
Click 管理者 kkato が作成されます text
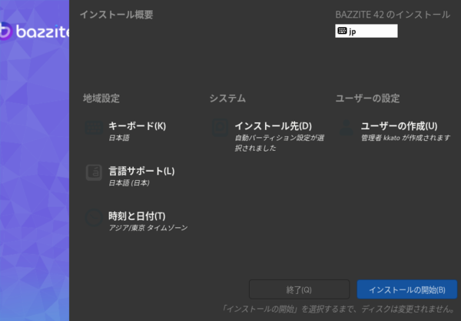coord(406,138)
